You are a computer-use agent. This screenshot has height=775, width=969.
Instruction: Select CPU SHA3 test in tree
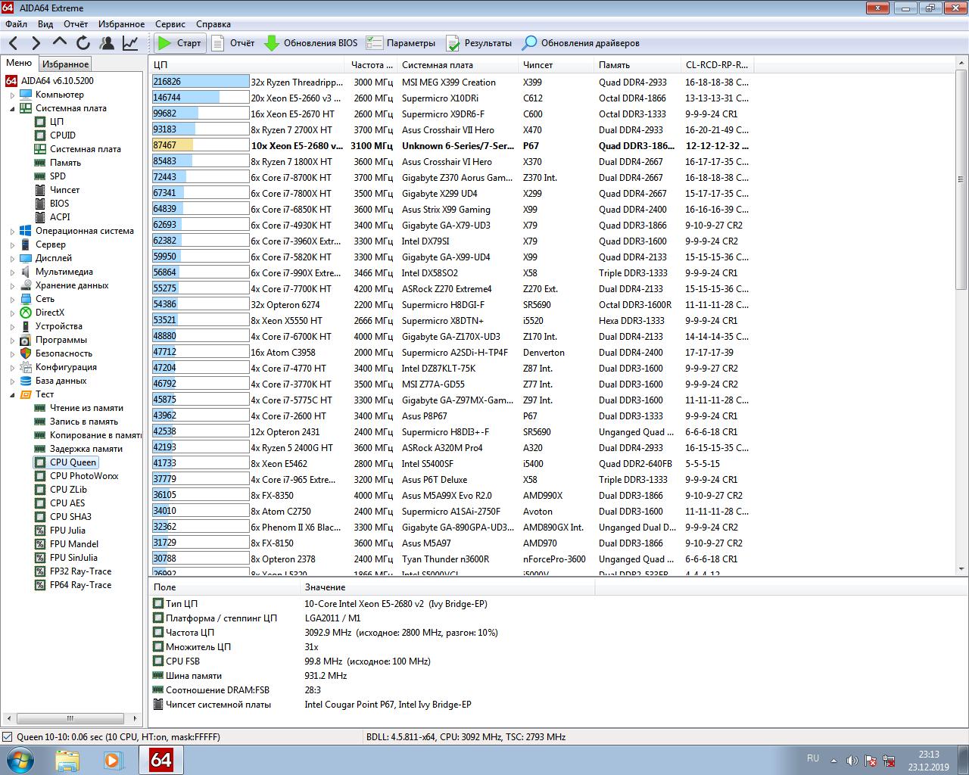pyautogui.click(x=70, y=517)
